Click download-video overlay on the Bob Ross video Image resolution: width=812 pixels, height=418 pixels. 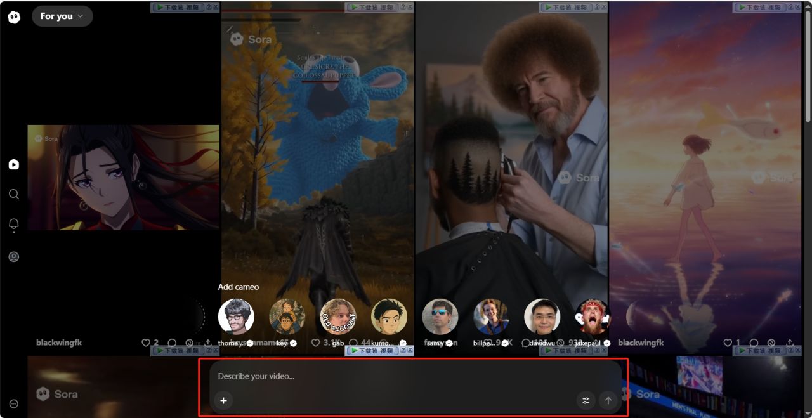tap(565, 7)
